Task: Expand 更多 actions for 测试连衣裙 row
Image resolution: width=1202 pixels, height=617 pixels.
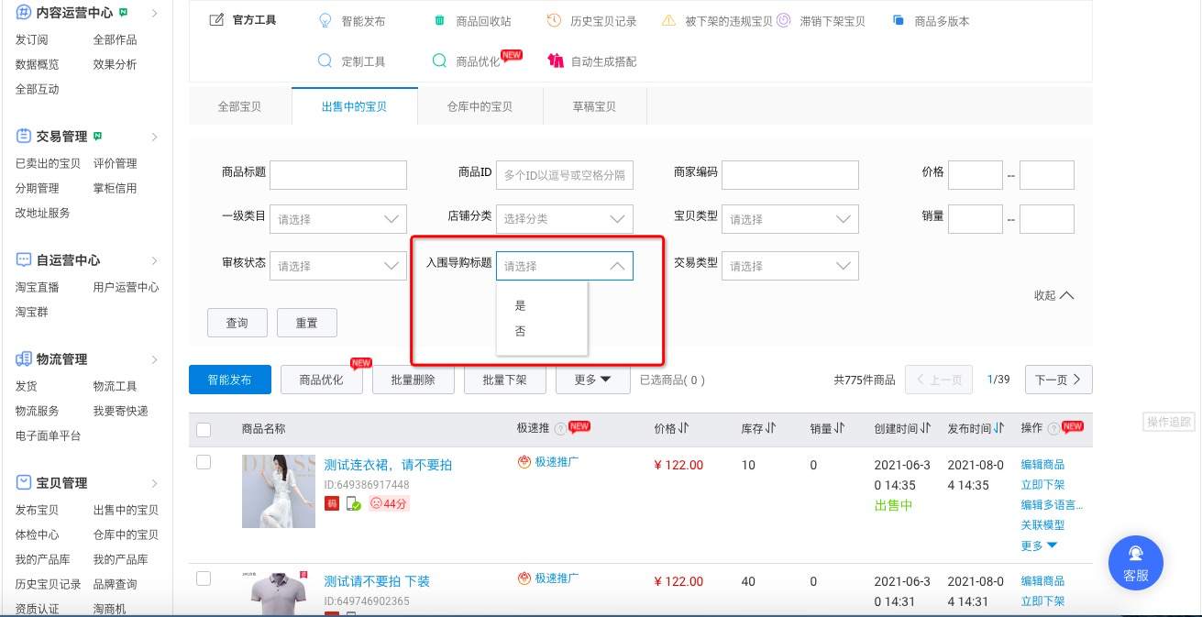Action: [1039, 545]
